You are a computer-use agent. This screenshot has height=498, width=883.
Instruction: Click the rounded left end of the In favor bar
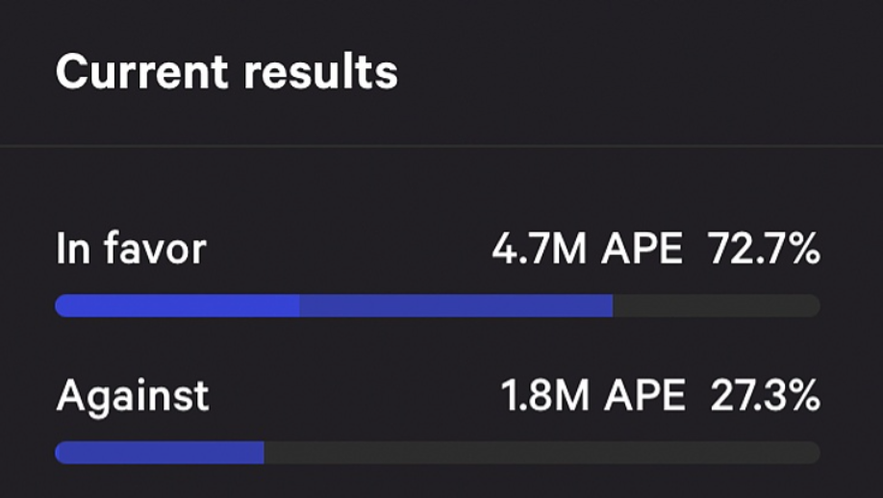tap(62, 306)
